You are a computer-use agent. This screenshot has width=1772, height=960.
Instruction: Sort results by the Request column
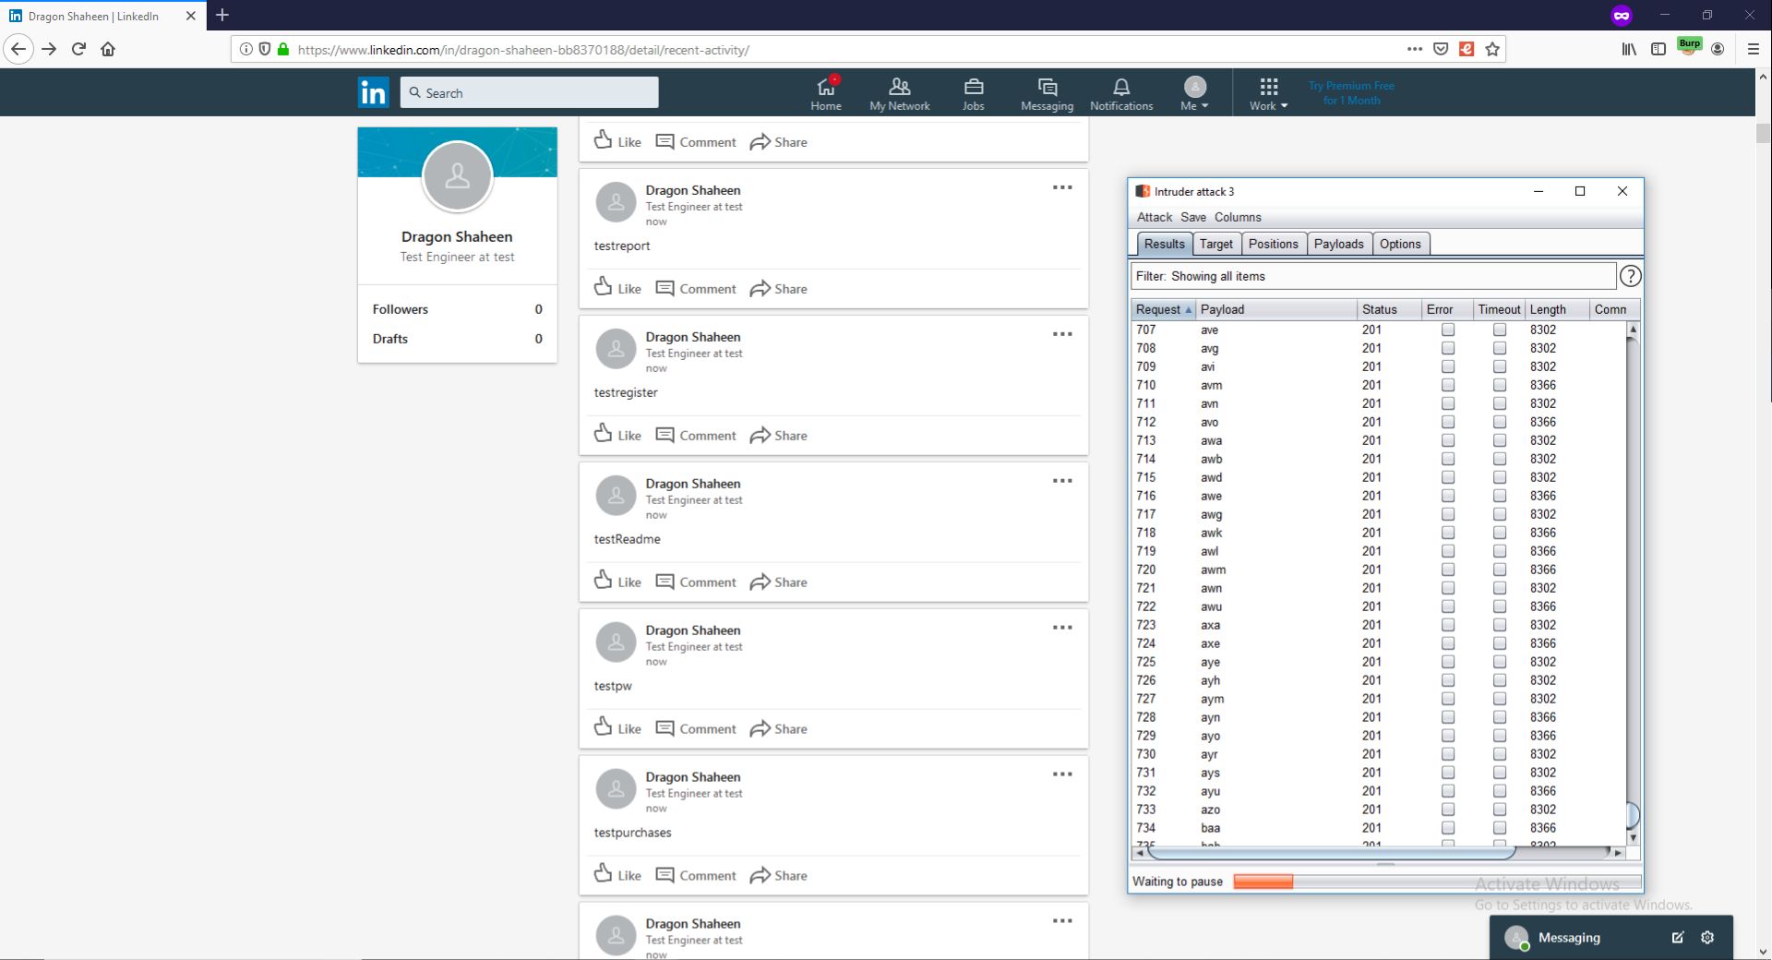tap(1163, 309)
